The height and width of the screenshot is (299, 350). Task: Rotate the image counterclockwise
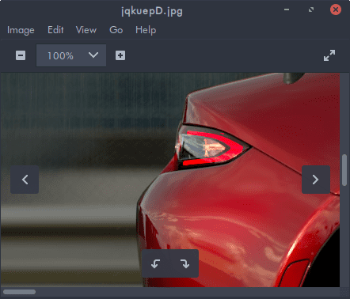click(156, 263)
